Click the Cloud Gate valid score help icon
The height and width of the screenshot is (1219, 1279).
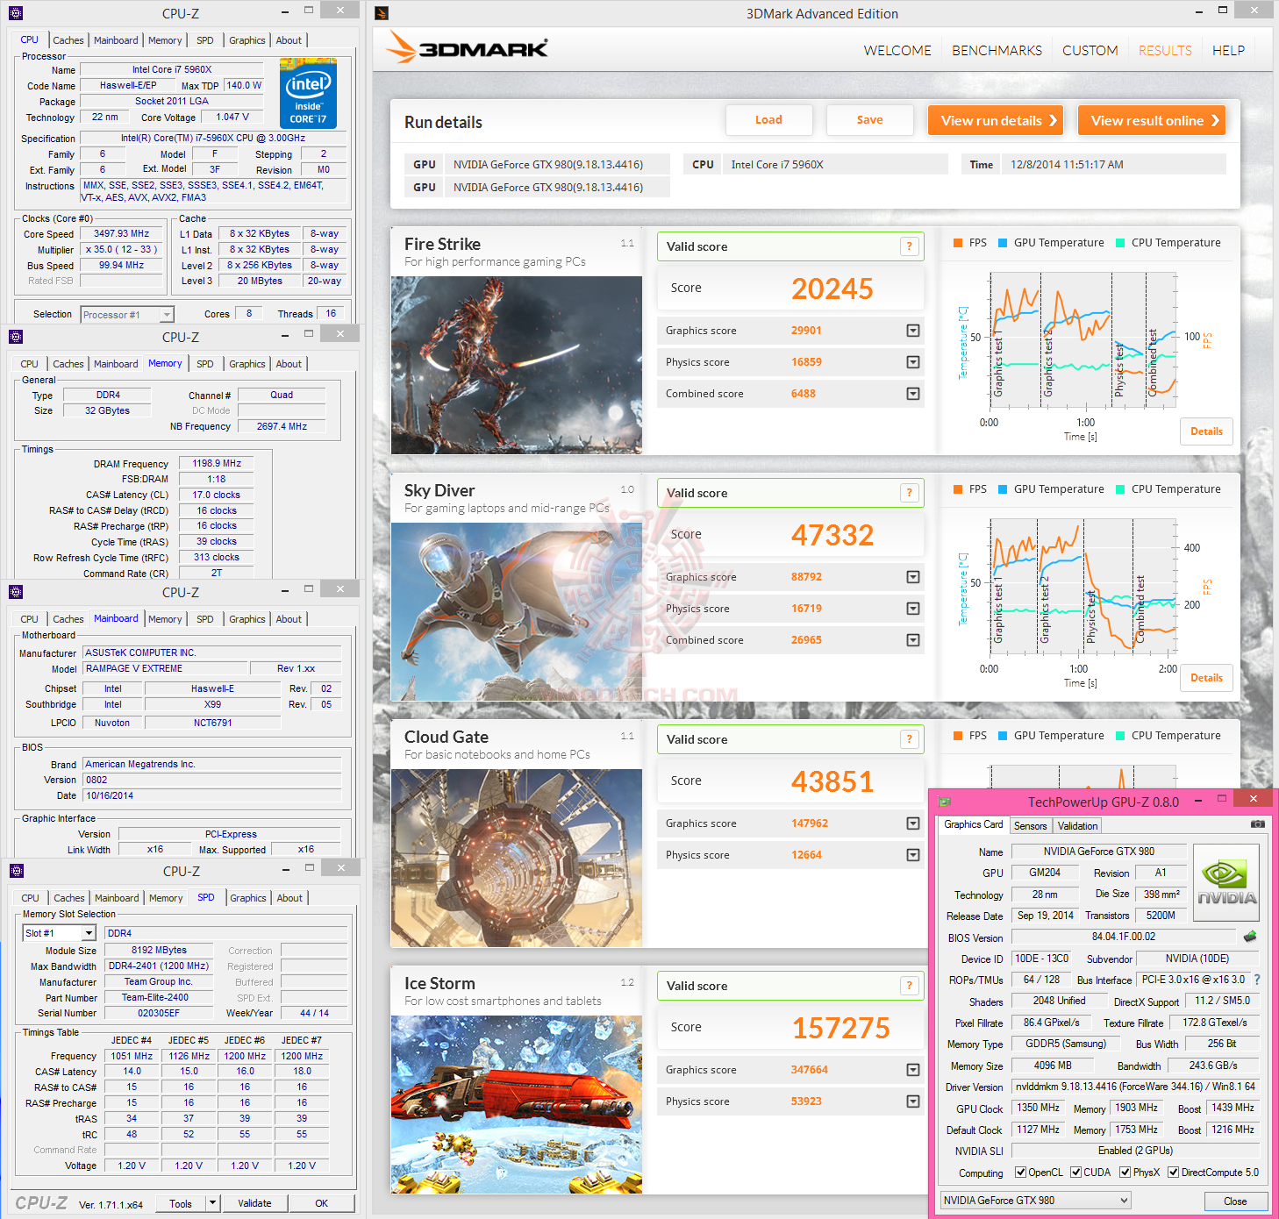910,739
